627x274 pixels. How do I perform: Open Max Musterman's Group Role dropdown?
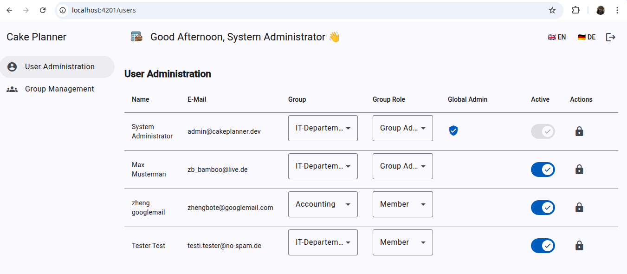pyautogui.click(x=402, y=166)
